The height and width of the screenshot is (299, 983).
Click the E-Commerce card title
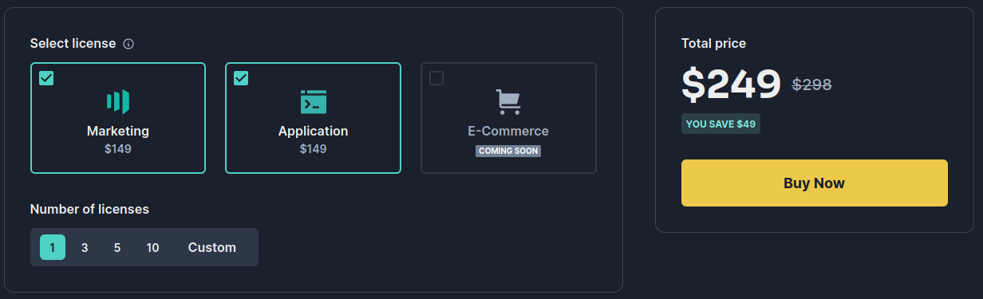[508, 131]
